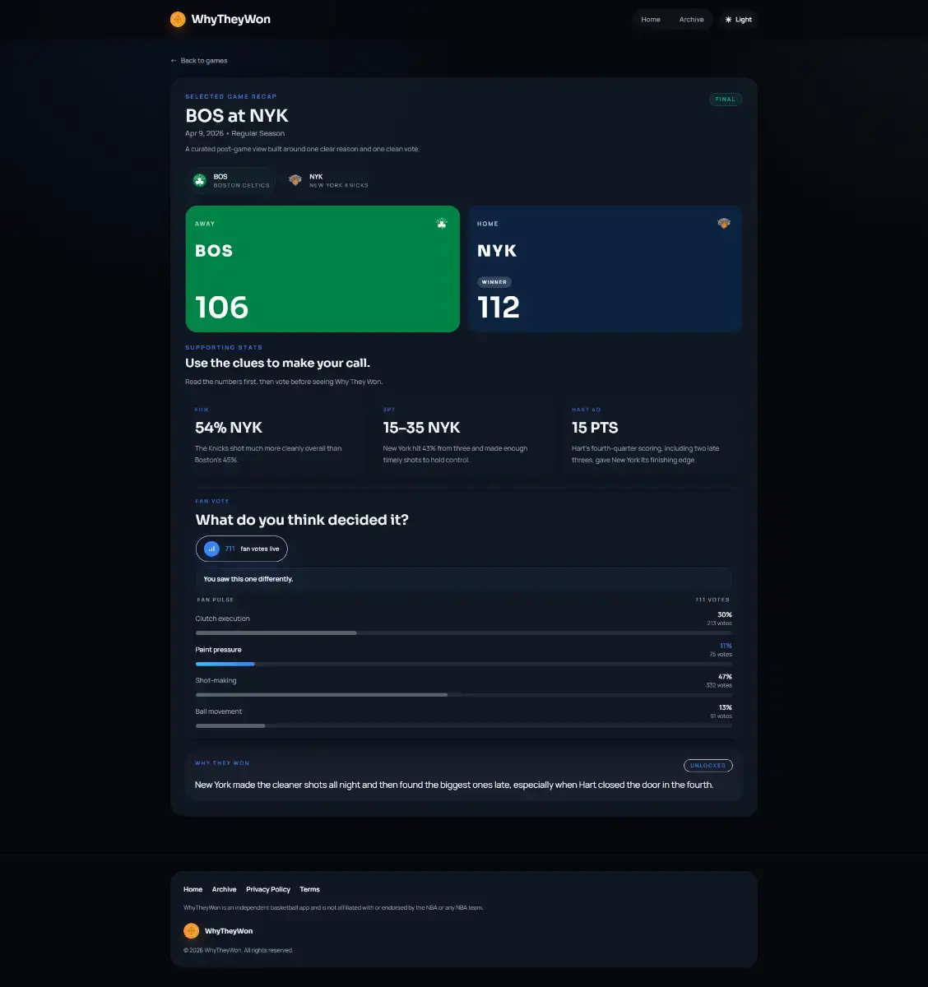Click the FINAL status badge

(726, 100)
